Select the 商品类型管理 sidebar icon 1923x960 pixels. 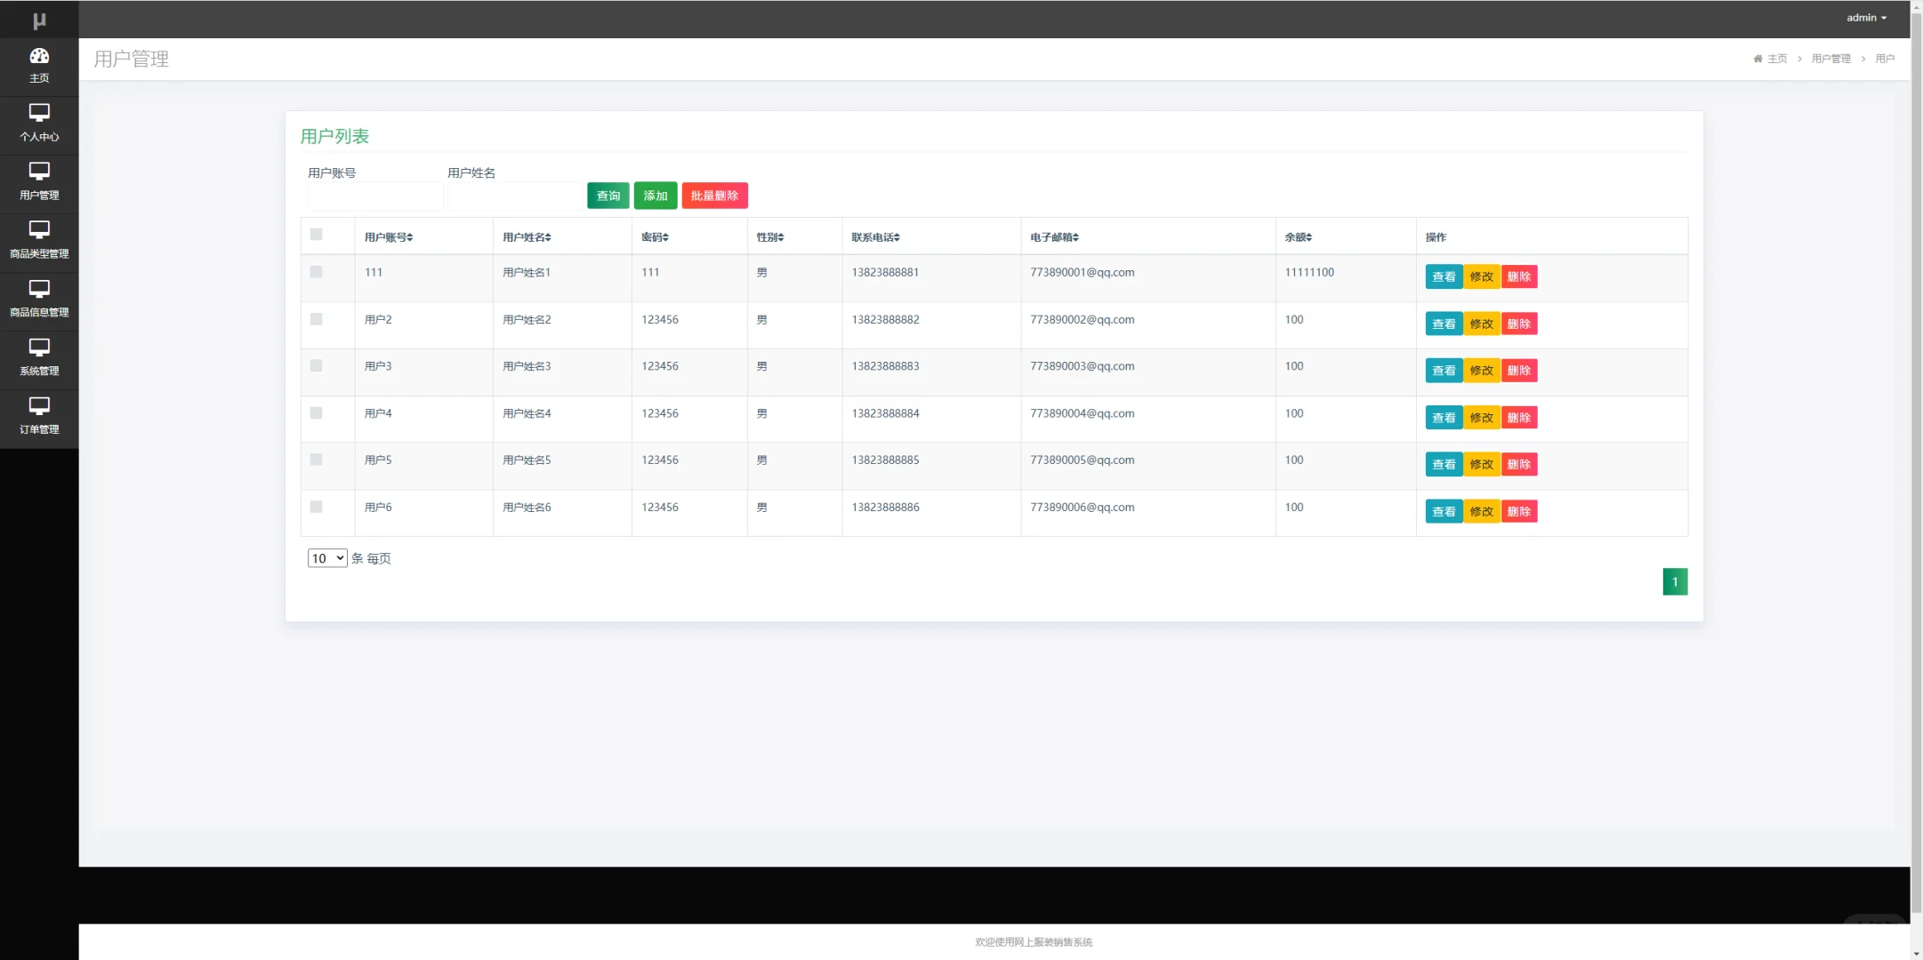39,230
